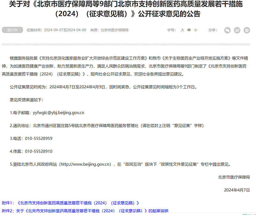Set font size to 中 (medium)

click(189, 30)
